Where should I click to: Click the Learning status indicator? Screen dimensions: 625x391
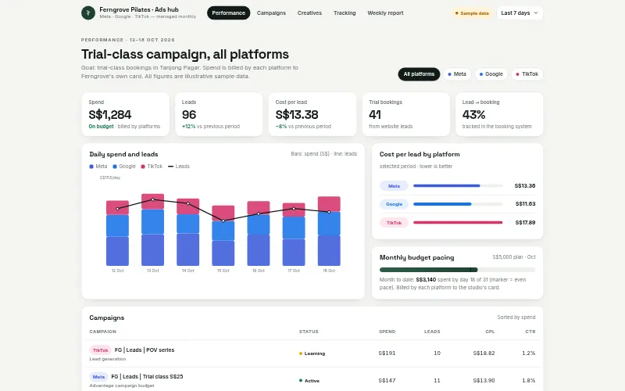[312, 353]
